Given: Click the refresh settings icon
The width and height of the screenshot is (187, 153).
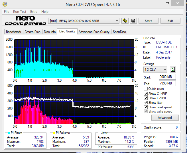Looking at the screenshot, I should (x=173, y=69).
